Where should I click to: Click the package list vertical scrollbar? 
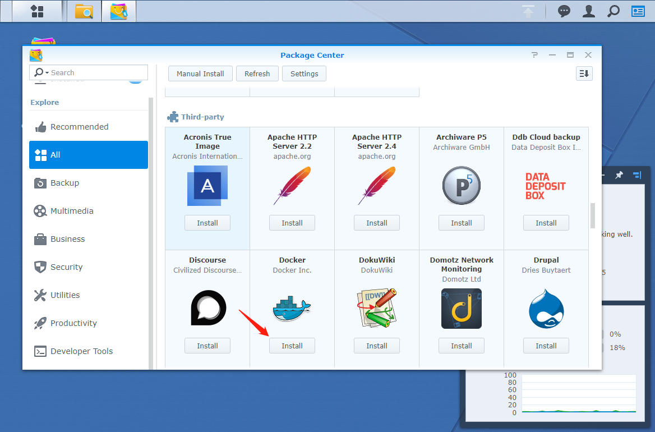pyautogui.click(x=592, y=216)
